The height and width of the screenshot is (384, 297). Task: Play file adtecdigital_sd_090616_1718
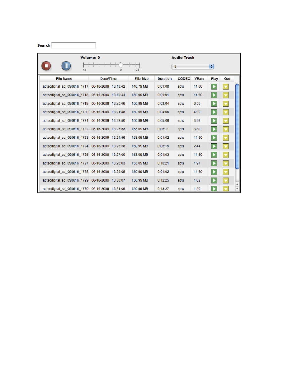coord(214,95)
